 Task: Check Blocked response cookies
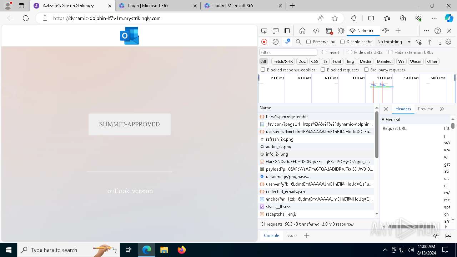click(263, 70)
